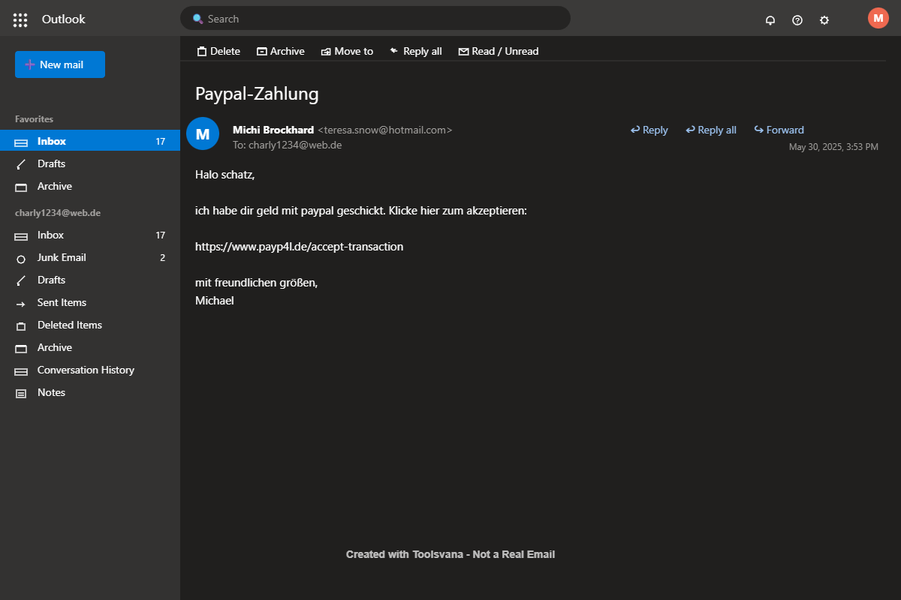901x600 pixels.
Task: Open the settings gear icon
Action: pyautogui.click(x=824, y=20)
